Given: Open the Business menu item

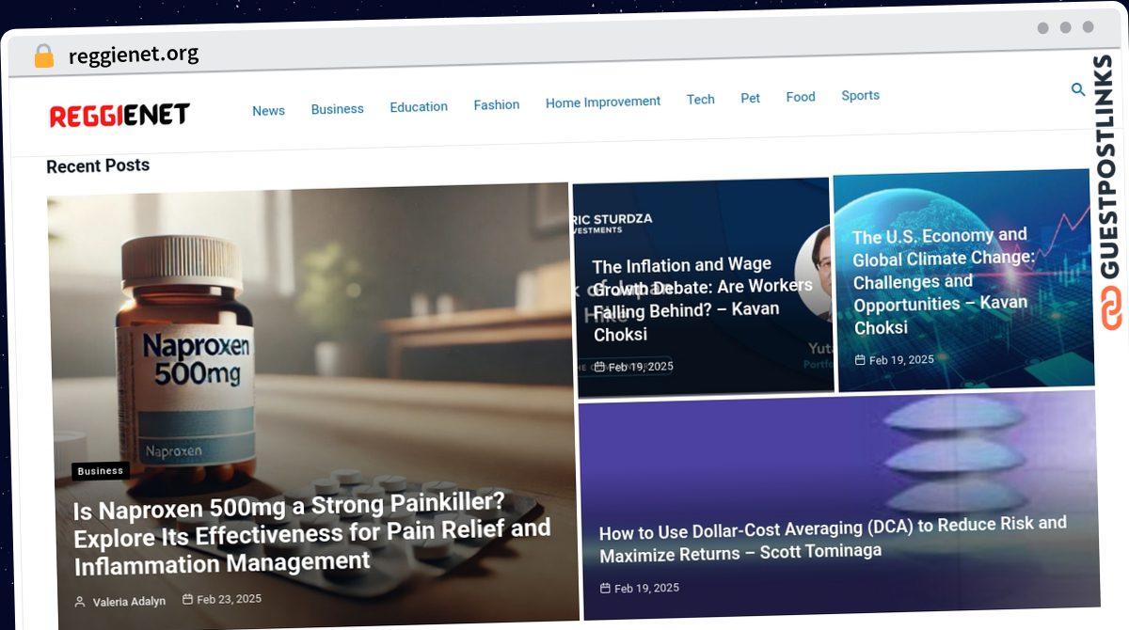Looking at the screenshot, I should (x=337, y=109).
